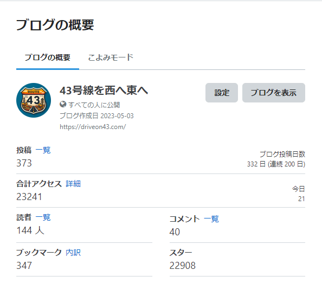Open the 一覧 link next to 読者
This screenshot has height=283, width=322.
tap(43, 217)
